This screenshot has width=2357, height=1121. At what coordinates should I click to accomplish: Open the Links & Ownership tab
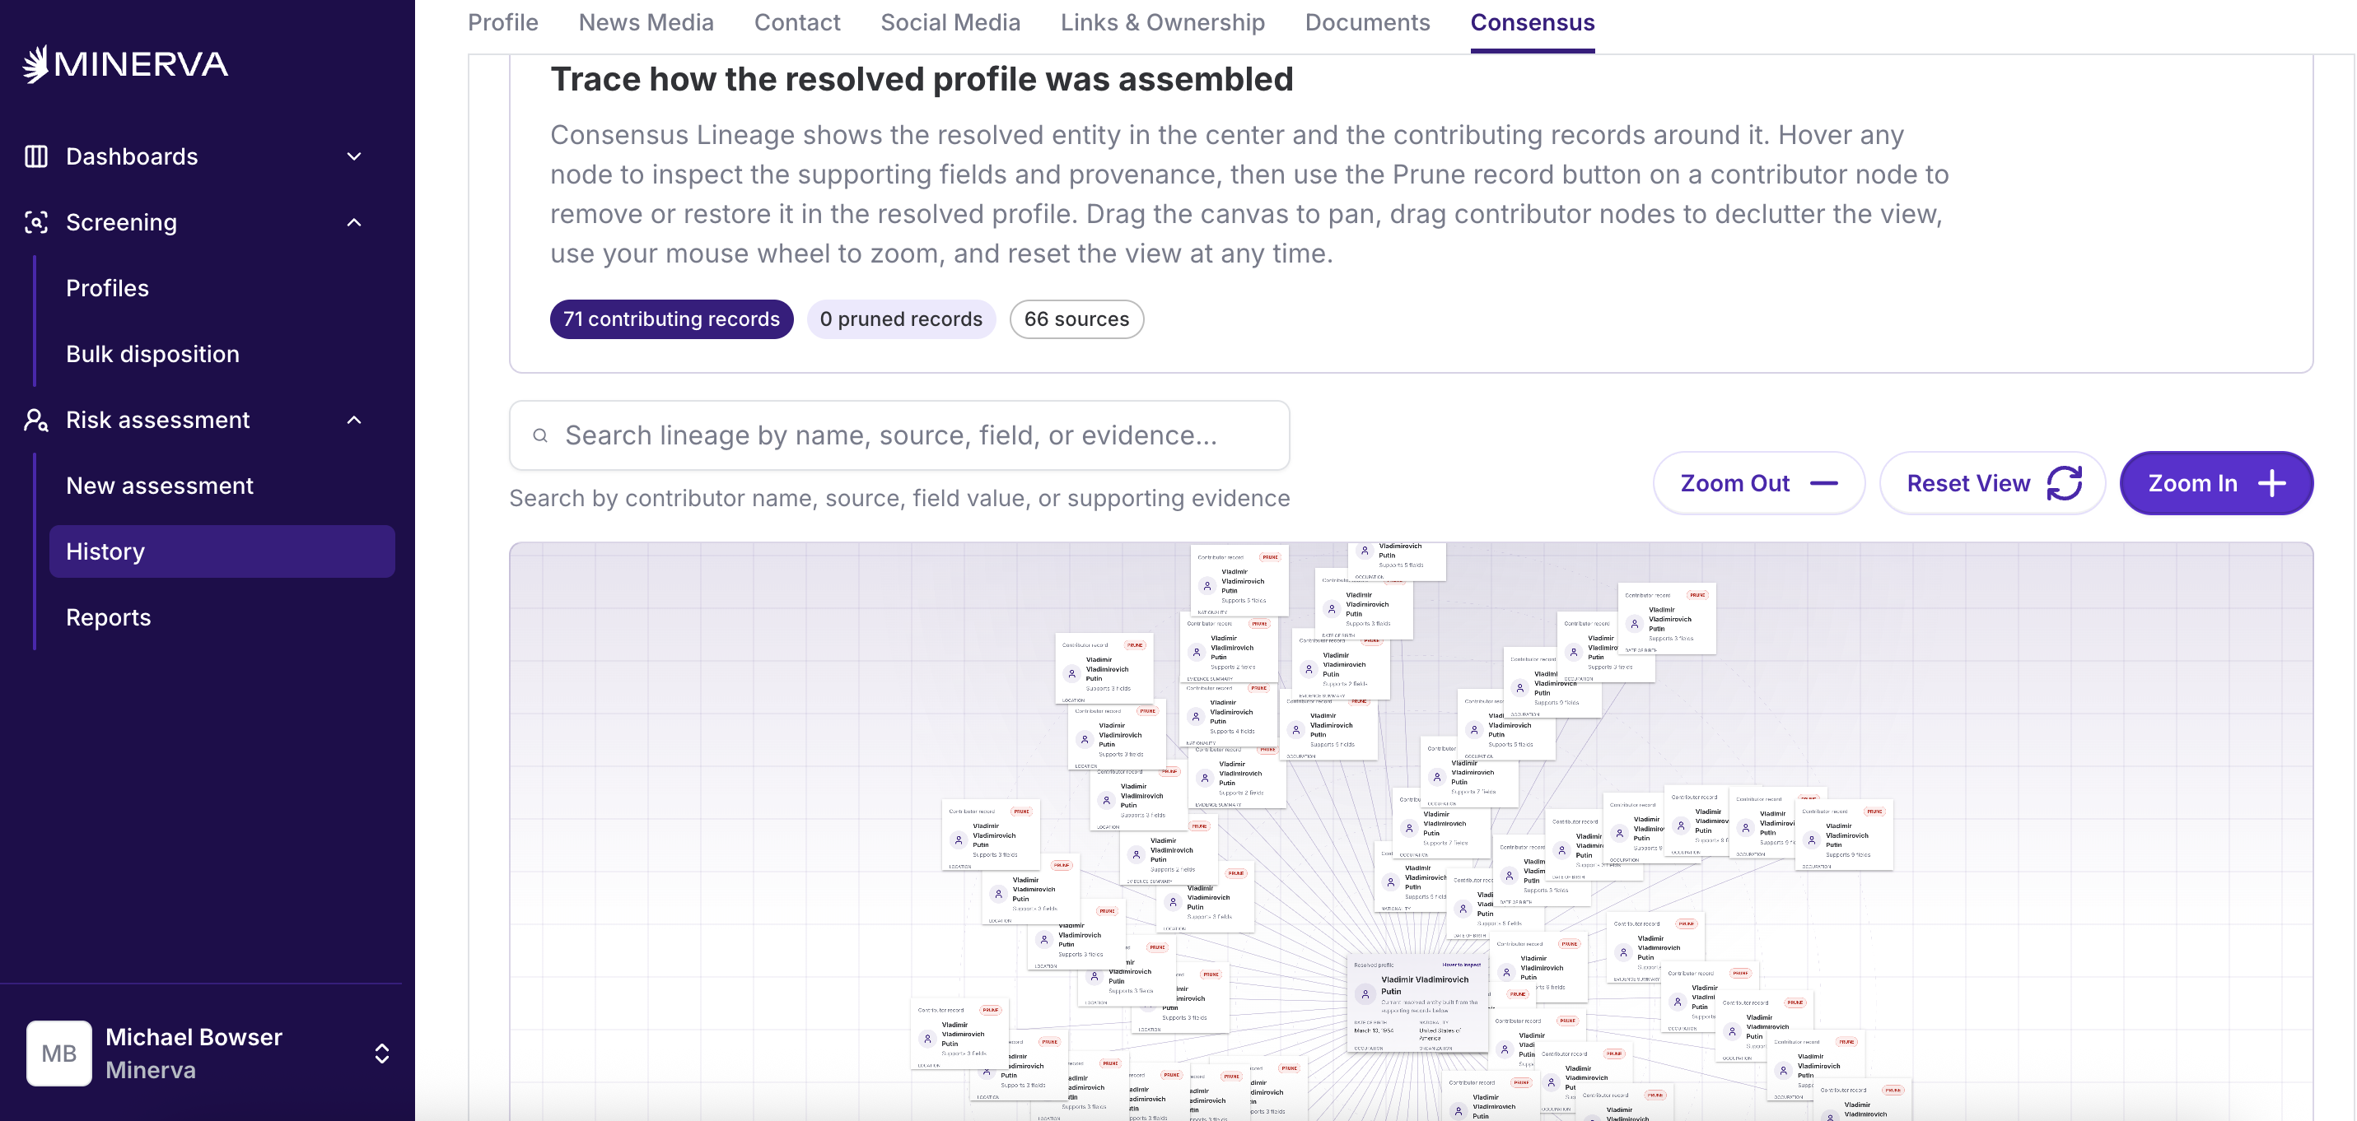[1162, 23]
